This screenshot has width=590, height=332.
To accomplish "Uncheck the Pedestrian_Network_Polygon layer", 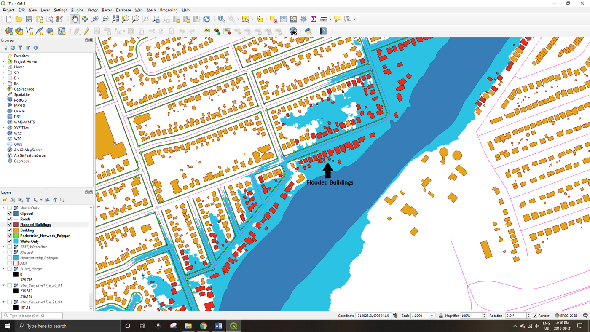I will [10, 236].
